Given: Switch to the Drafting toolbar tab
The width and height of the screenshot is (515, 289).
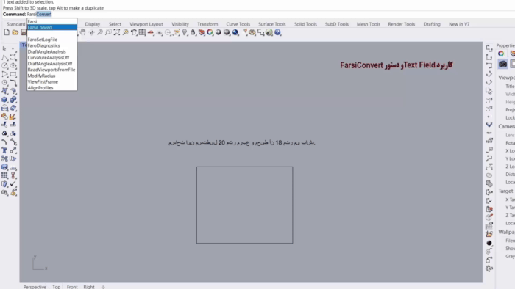Looking at the screenshot, I should [432, 24].
